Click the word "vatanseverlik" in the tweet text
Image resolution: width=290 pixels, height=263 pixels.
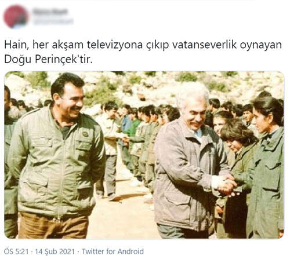pos(204,45)
